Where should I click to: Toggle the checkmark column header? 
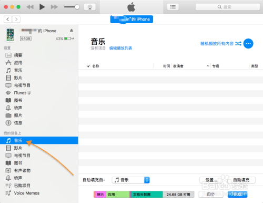[x=88, y=66]
